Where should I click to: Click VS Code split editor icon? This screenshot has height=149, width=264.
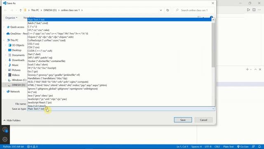coord(254,10)
